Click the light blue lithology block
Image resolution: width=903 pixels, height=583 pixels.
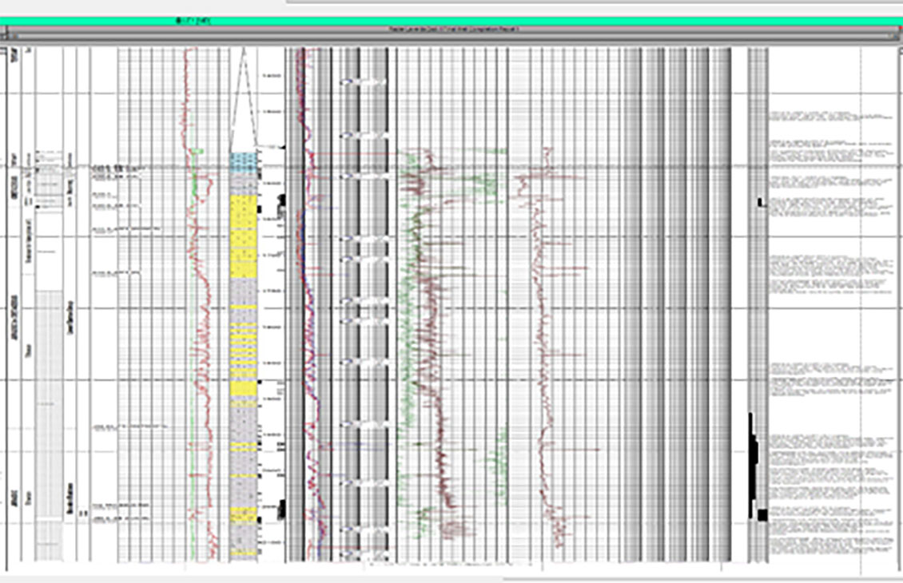click(x=243, y=161)
